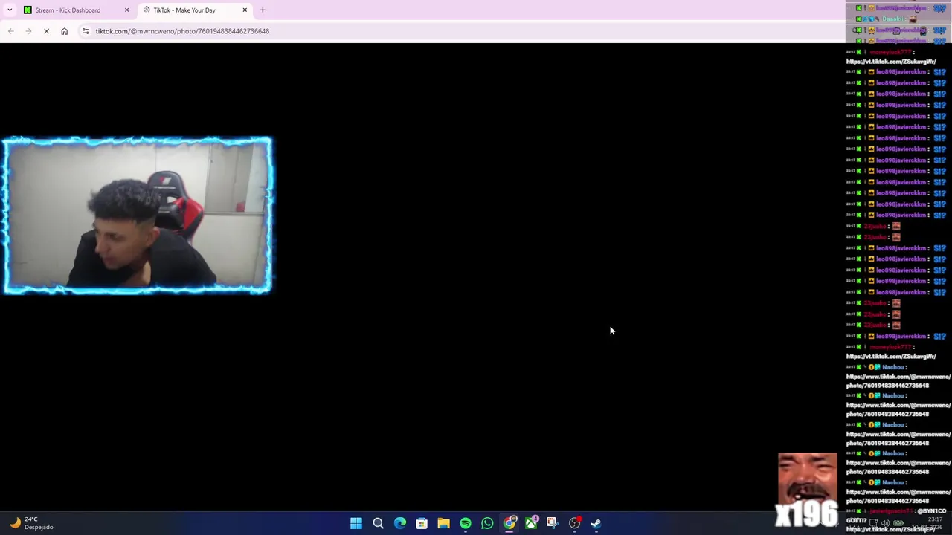The image size is (952, 535).
Task: Open Steam from the taskbar
Action: pyautogui.click(x=596, y=523)
